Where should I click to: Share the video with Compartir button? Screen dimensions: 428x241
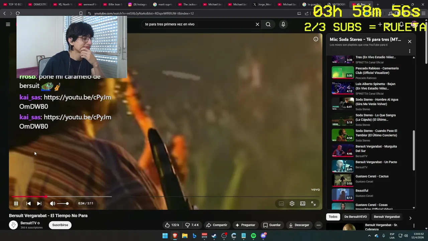217,225
